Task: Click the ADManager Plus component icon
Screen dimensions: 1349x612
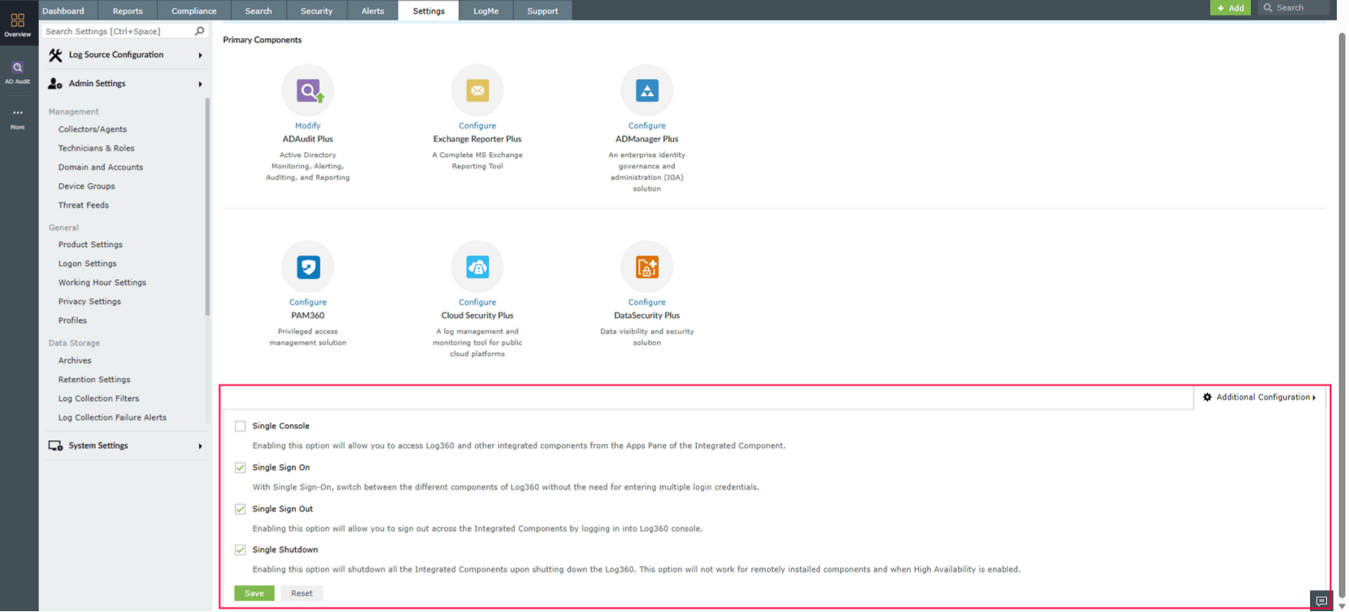Action: (647, 90)
